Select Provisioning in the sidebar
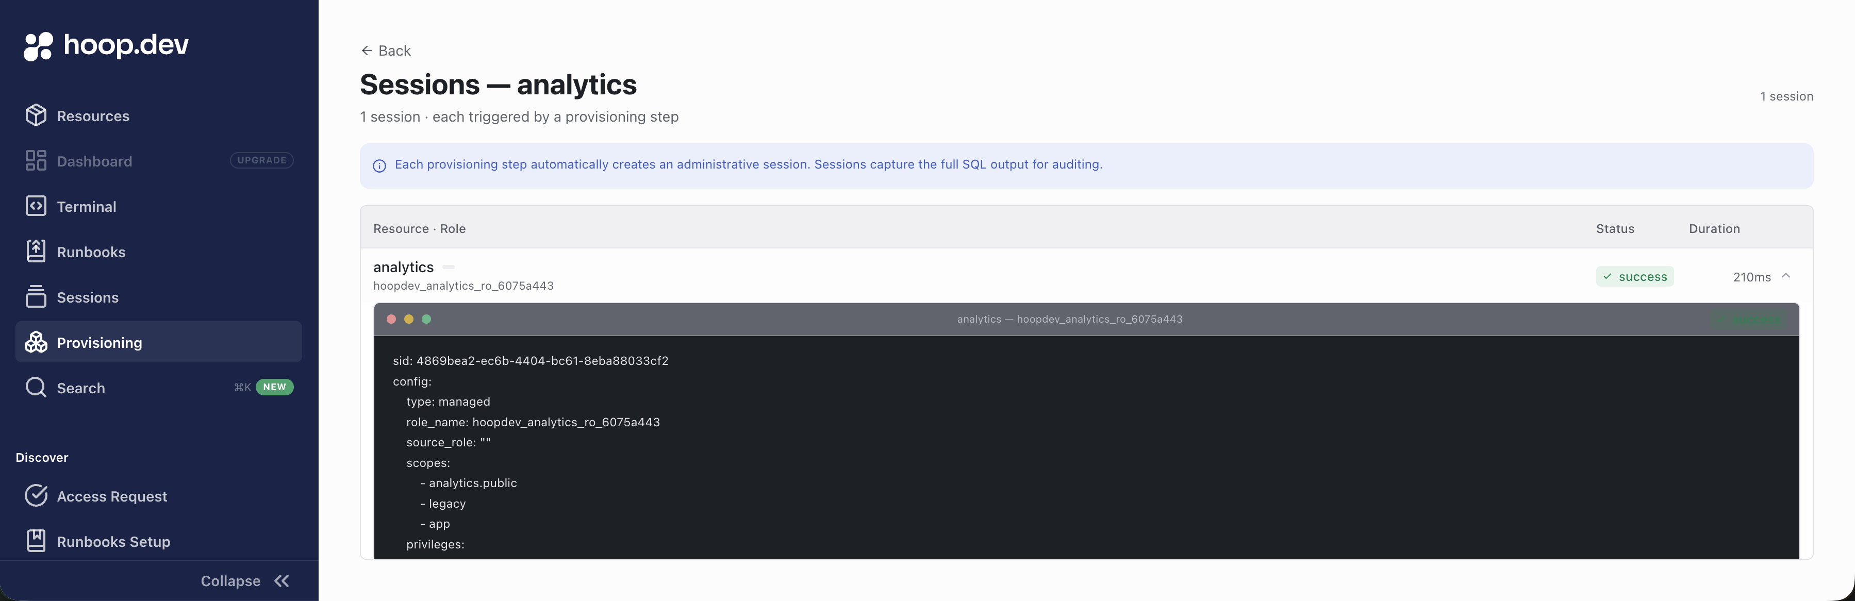1855x601 pixels. 158,342
